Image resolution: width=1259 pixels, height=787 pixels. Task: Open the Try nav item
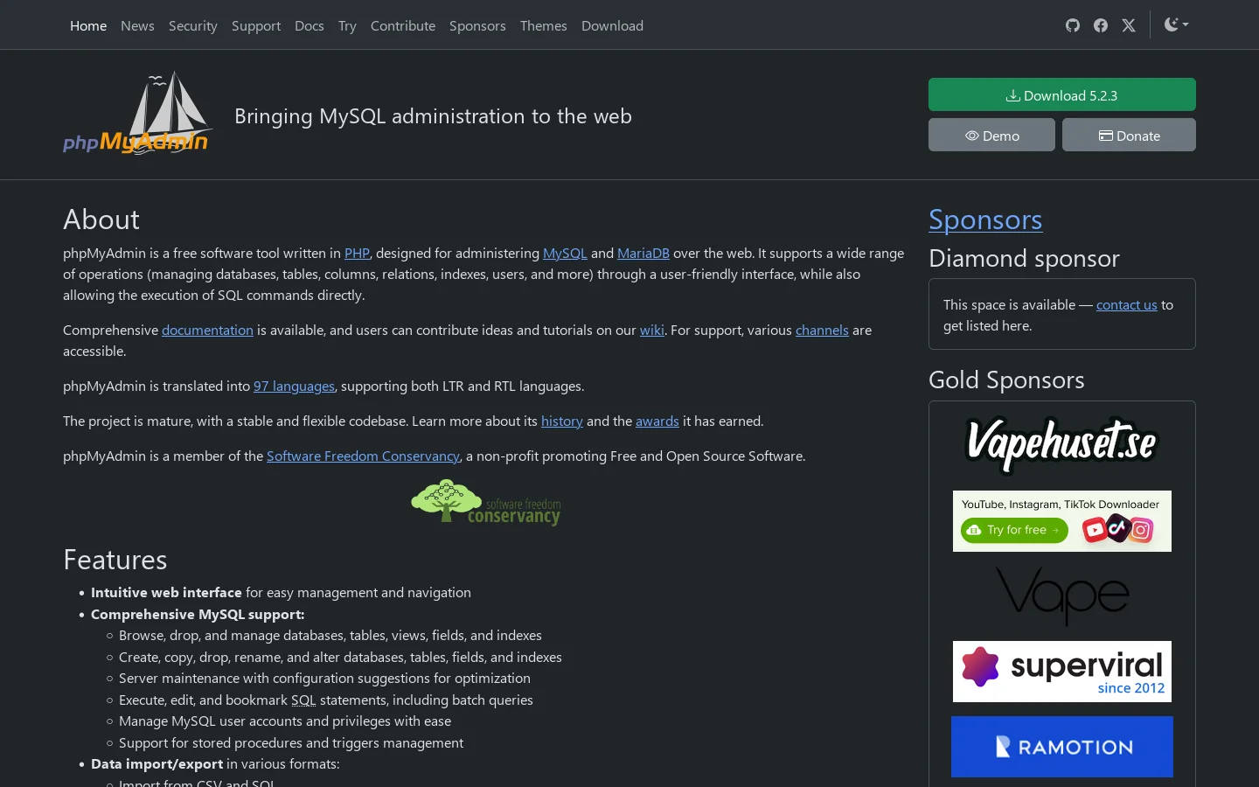347,26
